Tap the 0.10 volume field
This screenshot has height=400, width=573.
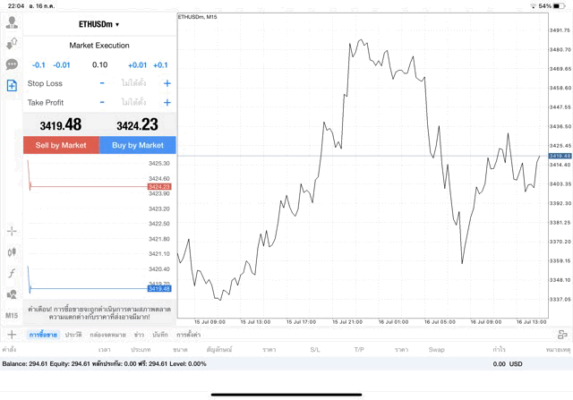coord(99,64)
